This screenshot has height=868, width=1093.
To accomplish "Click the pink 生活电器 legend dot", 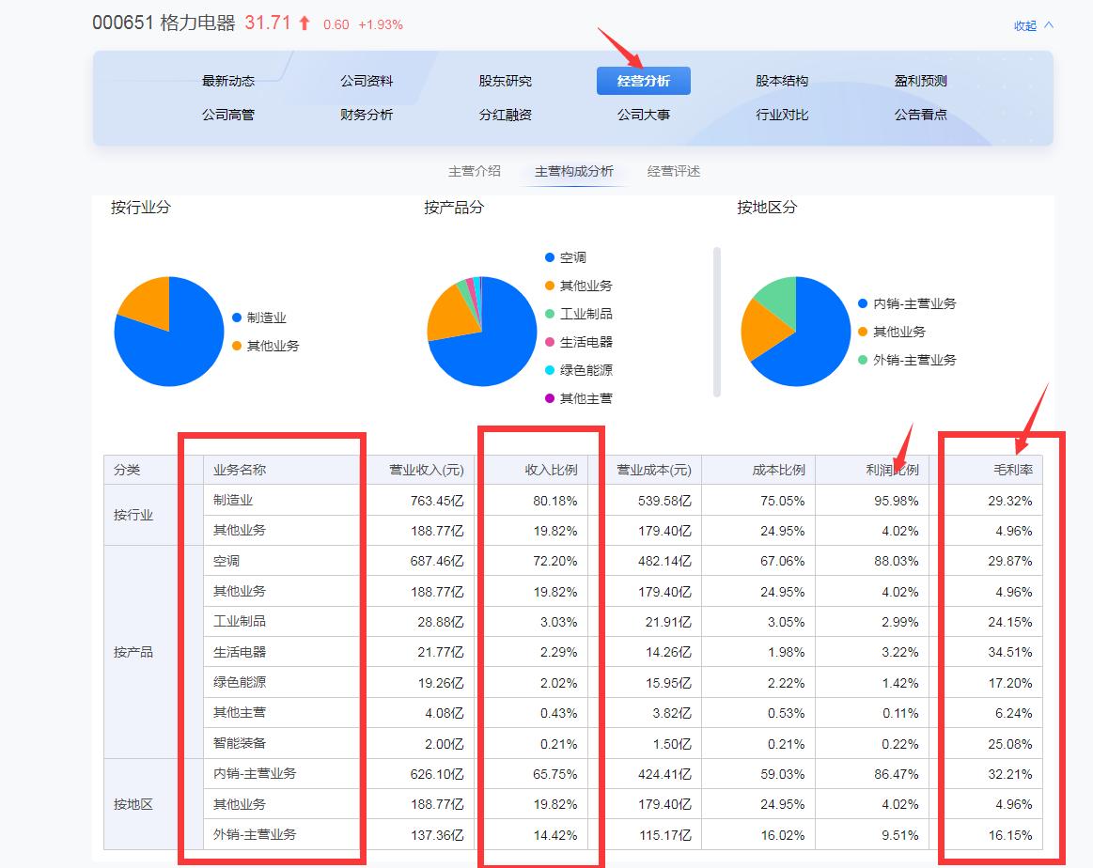I will click(549, 342).
